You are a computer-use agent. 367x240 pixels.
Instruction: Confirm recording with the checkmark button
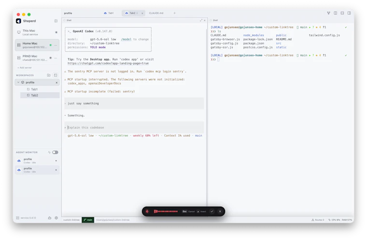click(x=212, y=212)
